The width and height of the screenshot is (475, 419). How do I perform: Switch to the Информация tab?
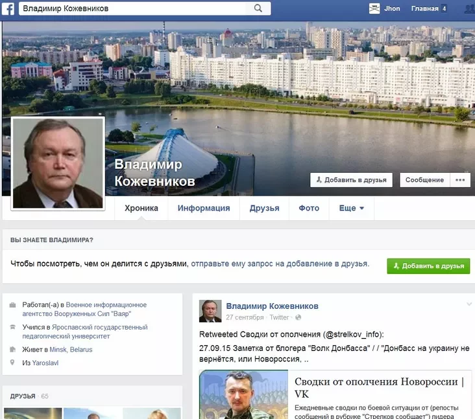coord(204,208)
